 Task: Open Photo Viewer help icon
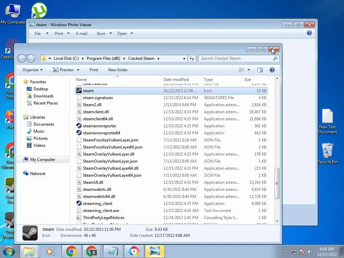(x=309, y=33)
